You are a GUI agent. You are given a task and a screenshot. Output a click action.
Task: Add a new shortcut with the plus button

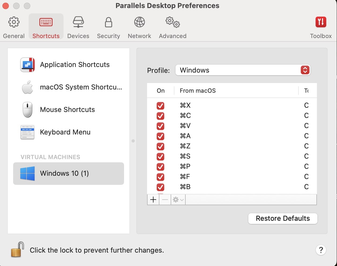[x=153, y=200]
